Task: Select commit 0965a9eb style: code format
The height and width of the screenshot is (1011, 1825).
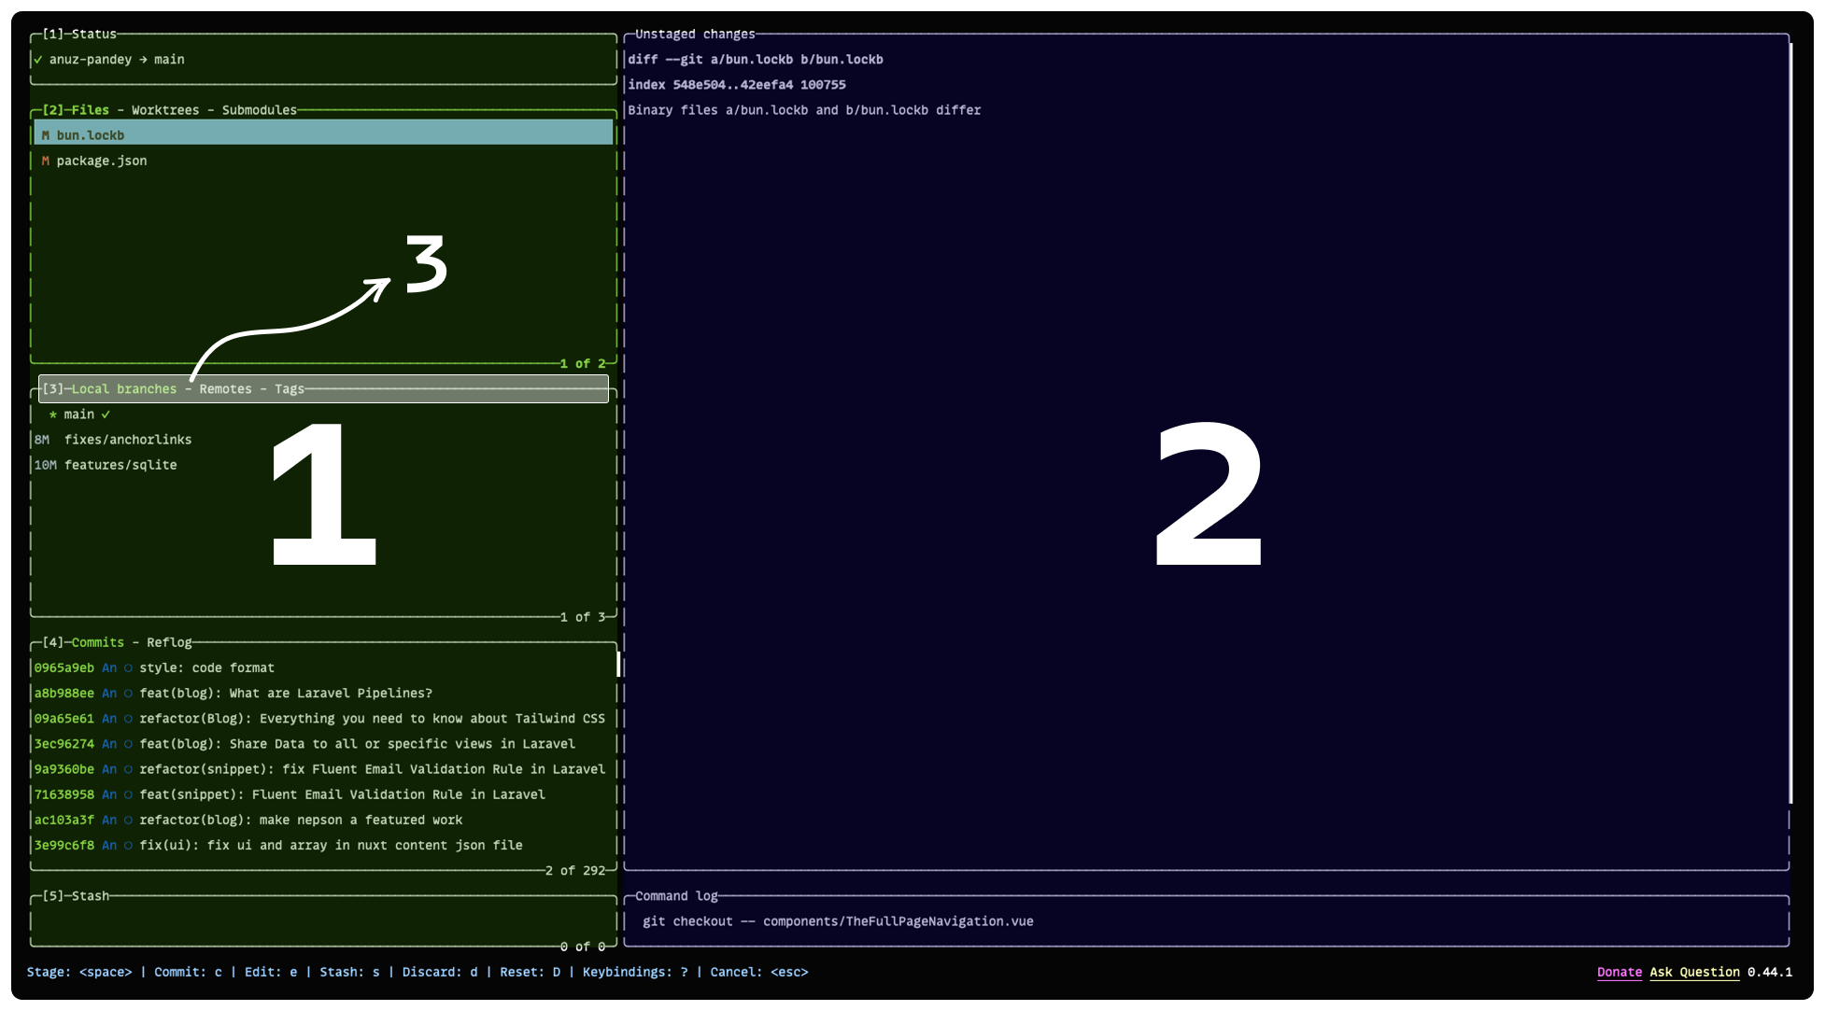Action: pyautogui.click(x=205, y=668)
